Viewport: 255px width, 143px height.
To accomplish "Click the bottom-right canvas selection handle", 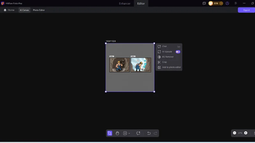I will tap(154, 92).
